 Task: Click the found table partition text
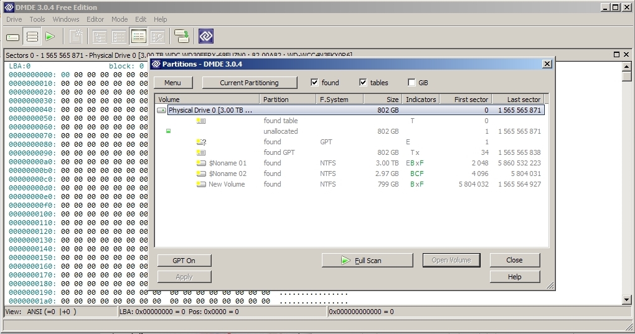tap(281, 121)
